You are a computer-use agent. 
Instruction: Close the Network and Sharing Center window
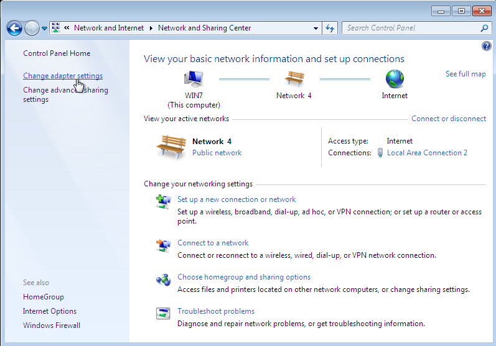point(482,11)
